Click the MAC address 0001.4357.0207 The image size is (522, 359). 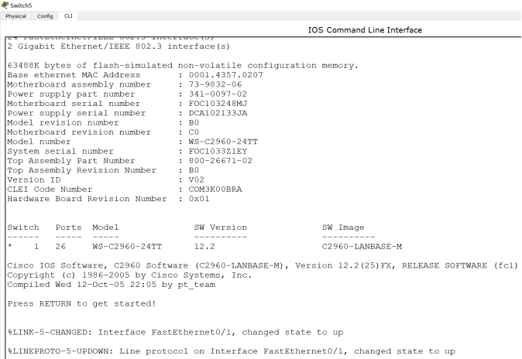[x=225, y=75]
